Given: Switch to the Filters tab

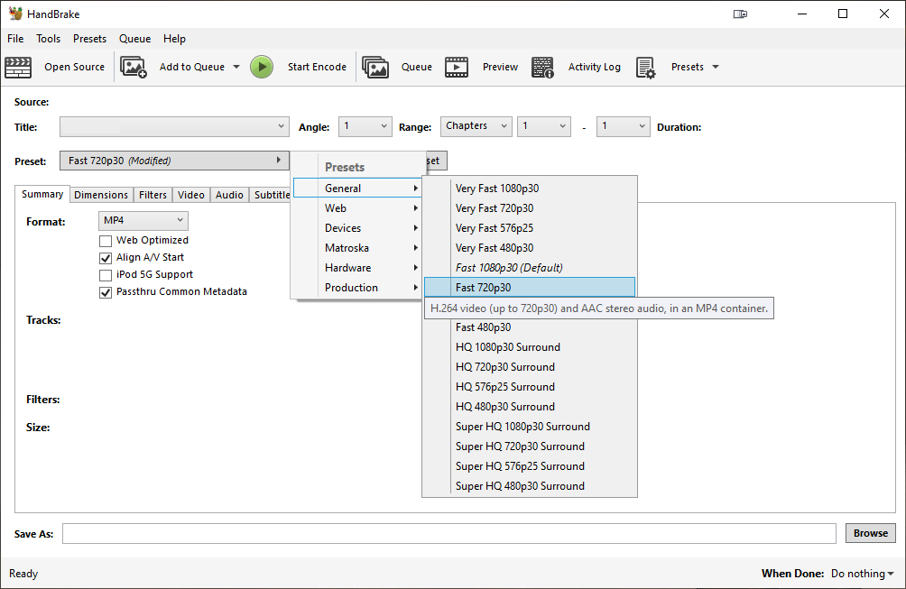Looking at the screenshot, I should pos(153,195).
